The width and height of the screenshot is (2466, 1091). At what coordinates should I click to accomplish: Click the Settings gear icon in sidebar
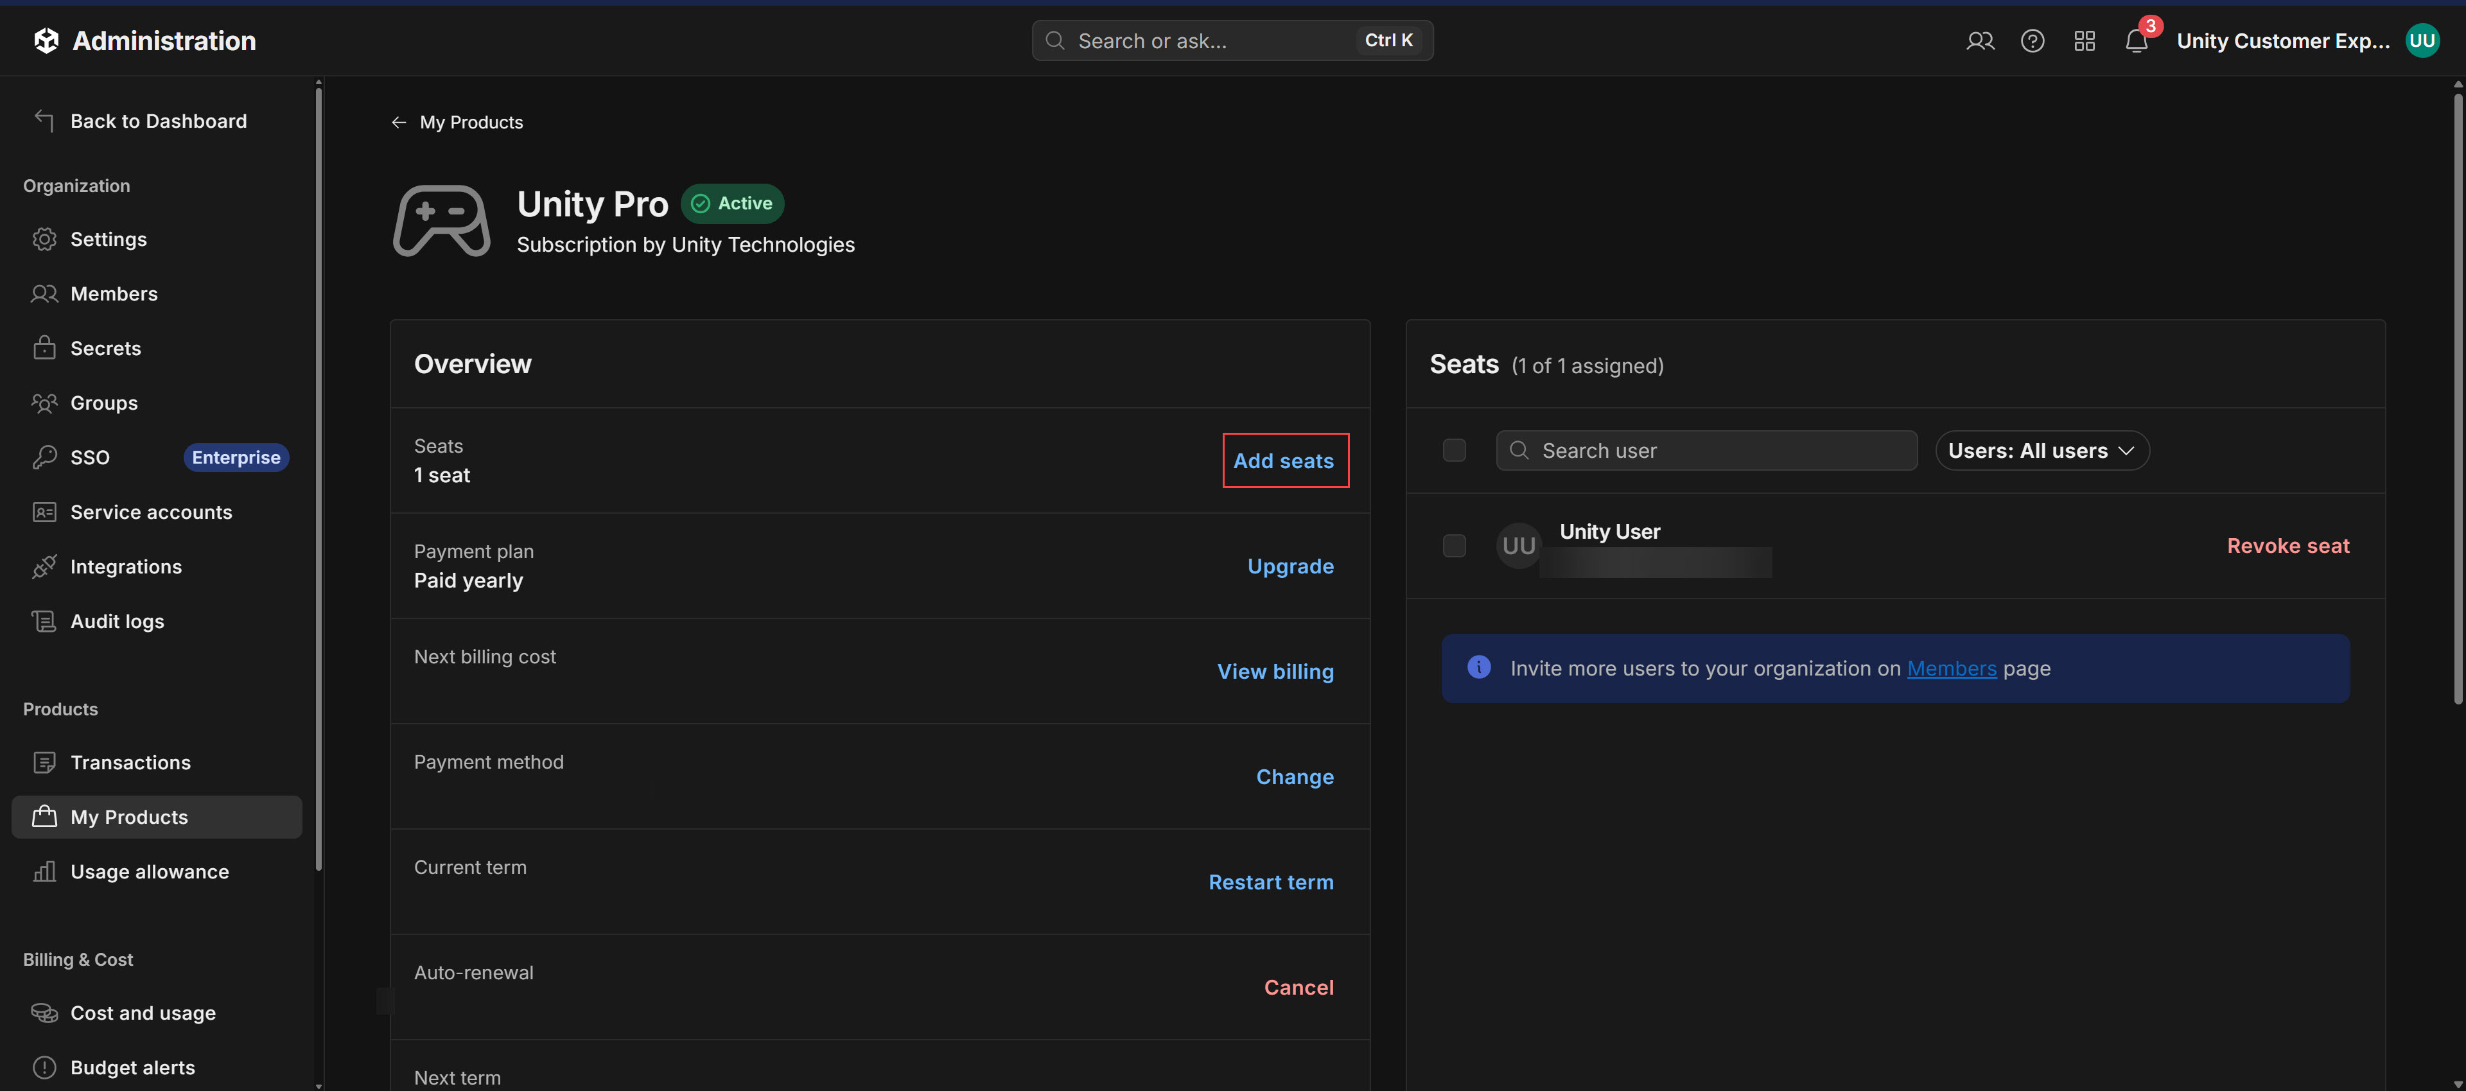(x=44, y=240)
